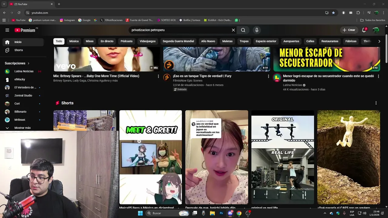Image resolution: width=388 pixels, height=218 pixels.
Task: Click the bookmark star in the address bar
Action: coord(333,13)
